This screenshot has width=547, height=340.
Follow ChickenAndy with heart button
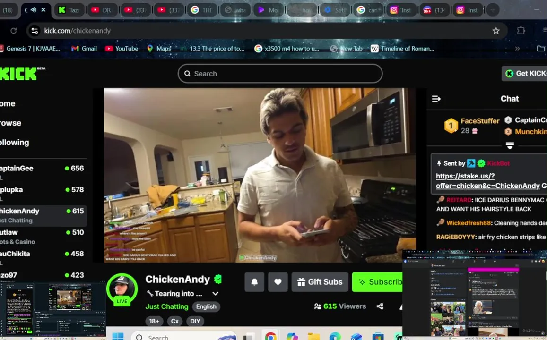(x=278, y=282)
